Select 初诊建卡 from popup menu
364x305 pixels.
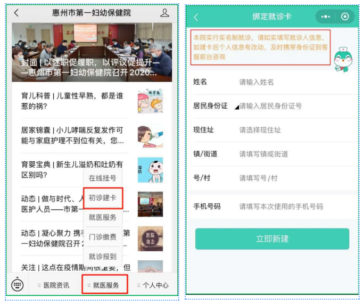click(x=103, y=198)
